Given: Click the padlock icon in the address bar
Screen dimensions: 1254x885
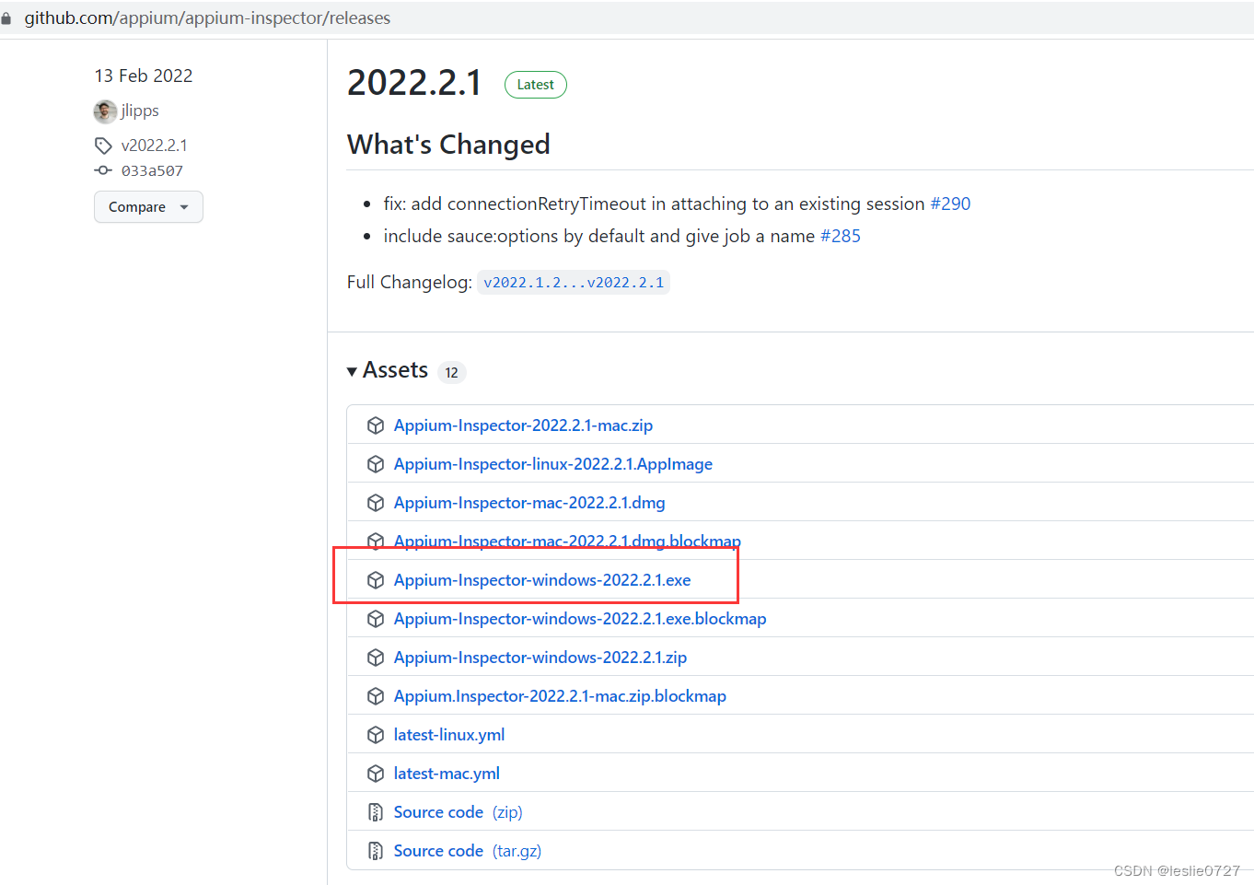Looking at the screenshot, I should point(7,17).
